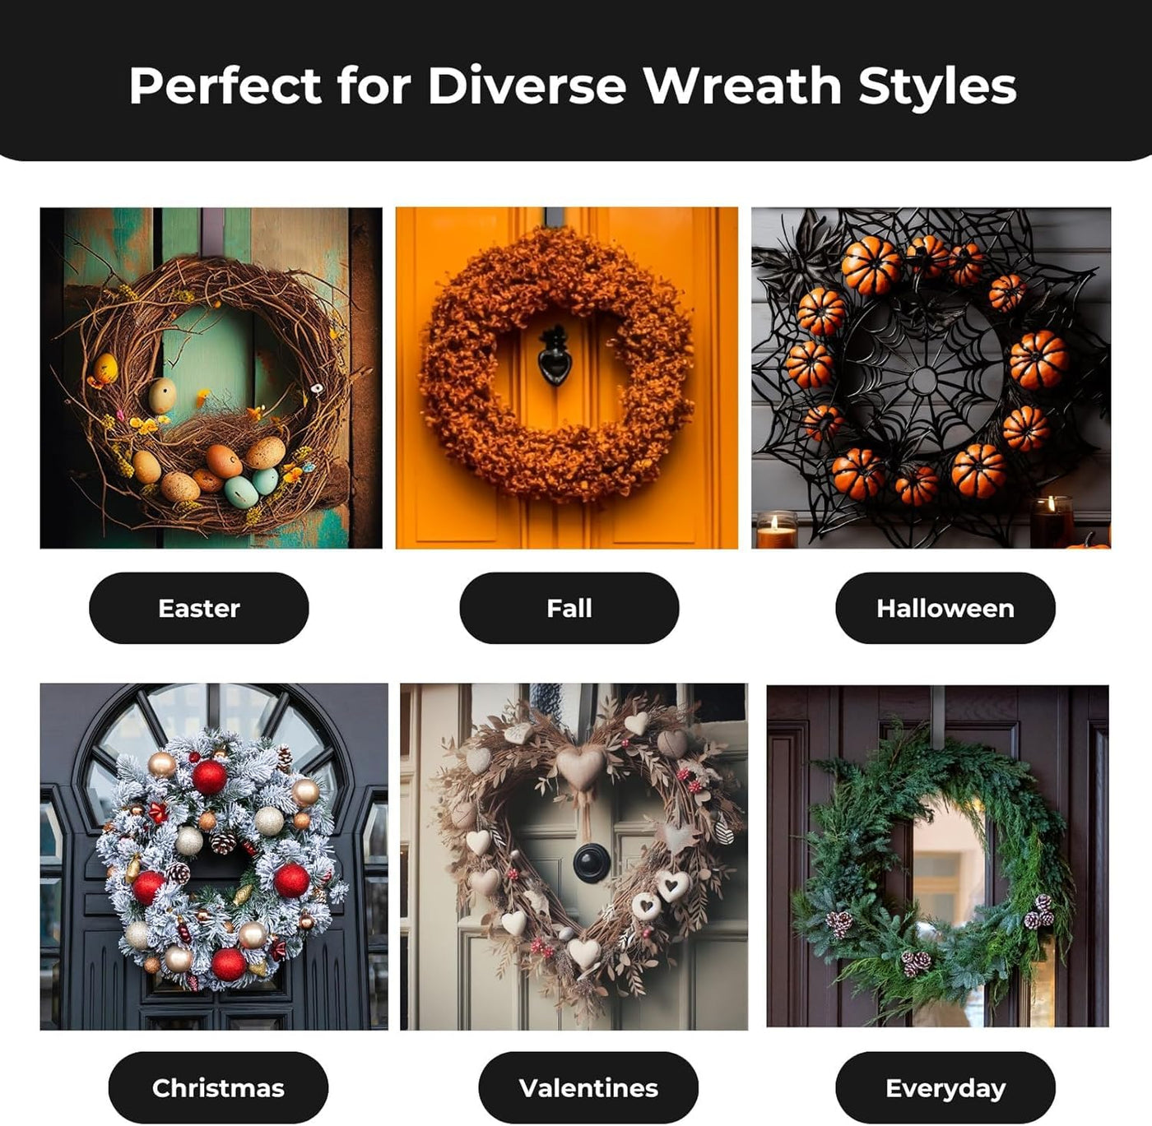The image size is (1152, 1126).
Task: Select the Valentines label pill
Action: pyautogui.click(x=588, y=1087)
